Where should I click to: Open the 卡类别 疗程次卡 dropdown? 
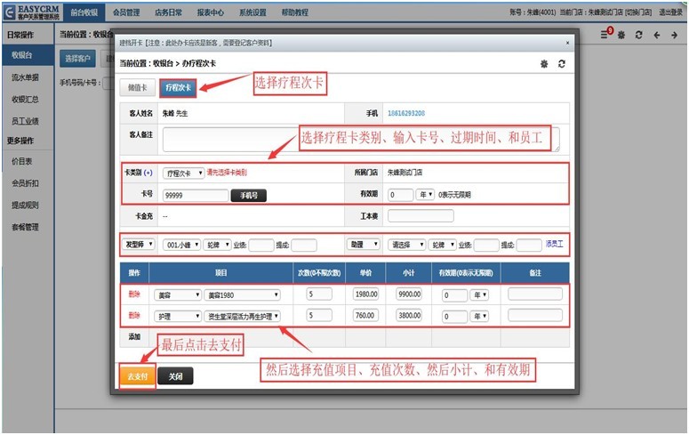[184, 173]
